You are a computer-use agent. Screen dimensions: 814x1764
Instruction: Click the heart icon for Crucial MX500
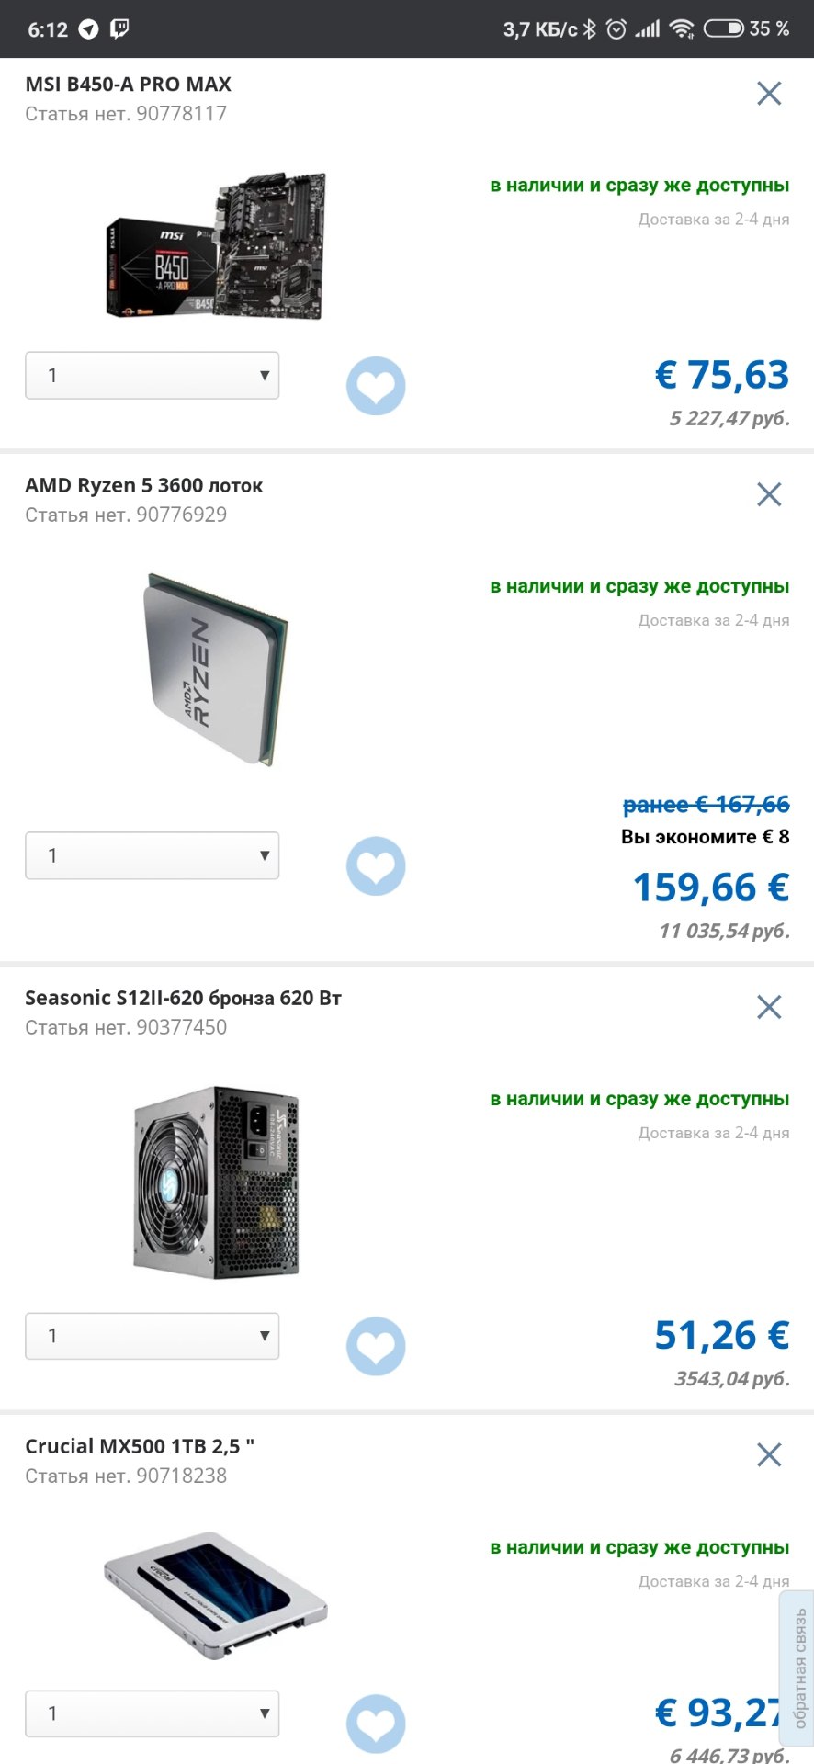click(376, 1724)
